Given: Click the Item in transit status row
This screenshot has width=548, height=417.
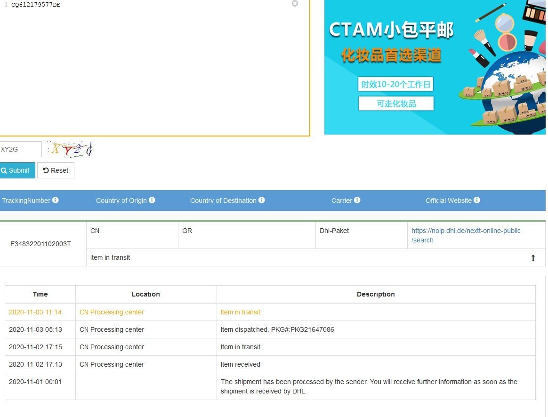Looking at the screenshot, I should click(315, 258).
